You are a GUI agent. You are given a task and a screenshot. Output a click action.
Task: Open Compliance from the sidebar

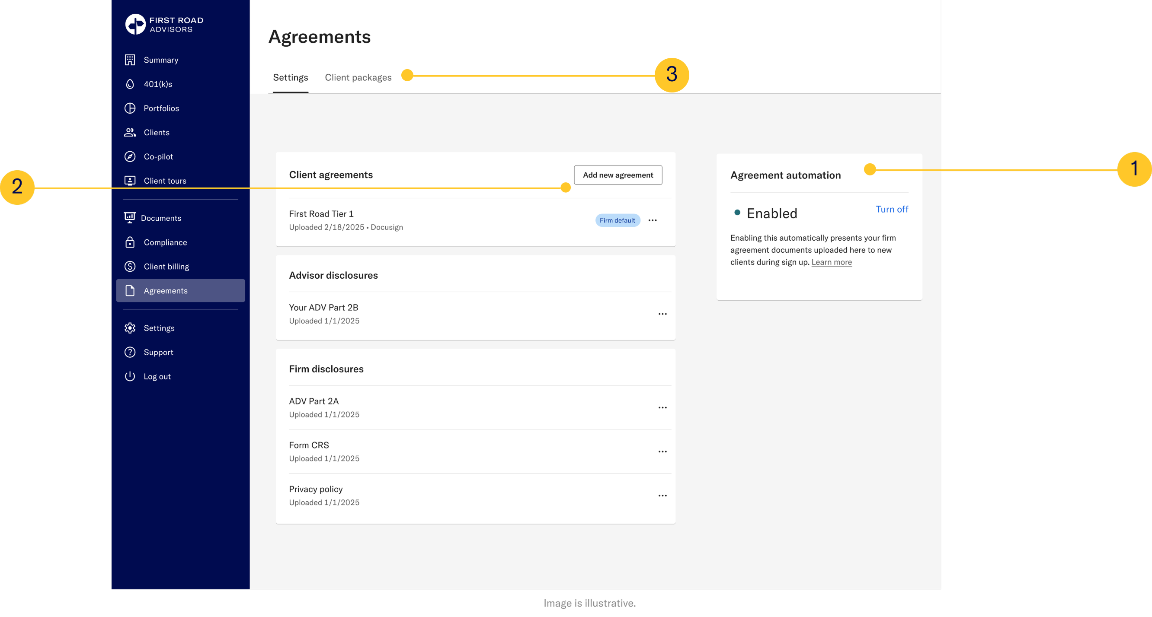coord(180,242)
